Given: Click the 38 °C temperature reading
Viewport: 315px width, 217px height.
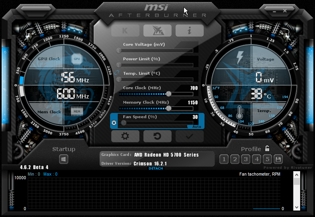Looking at the screenshot, I should click(x=261, y=94).
